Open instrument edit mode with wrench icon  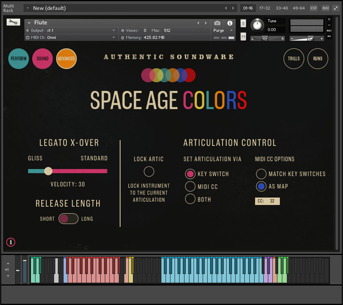point(13,22)
